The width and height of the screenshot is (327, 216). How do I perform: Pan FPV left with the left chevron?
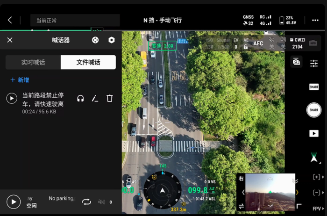coord(243,192)
